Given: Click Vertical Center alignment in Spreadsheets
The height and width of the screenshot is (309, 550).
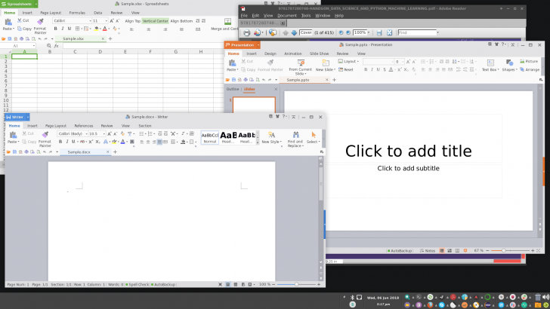Looking at the screenshot, I should tap(155, 21).
